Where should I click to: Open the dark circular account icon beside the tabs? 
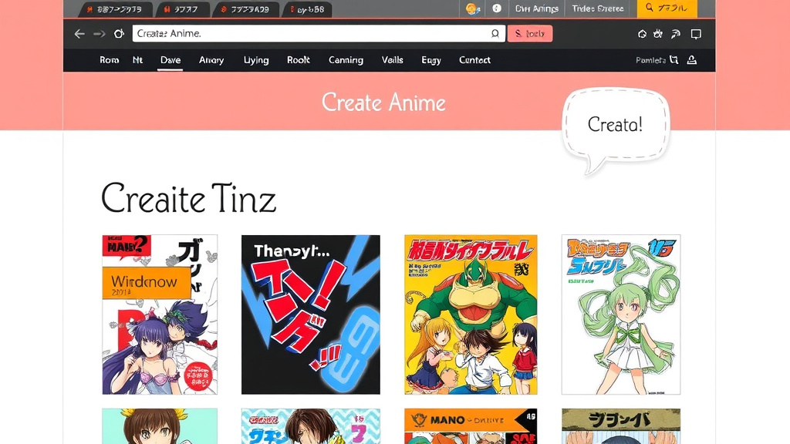pyautogui.click(x=496, y=8)
